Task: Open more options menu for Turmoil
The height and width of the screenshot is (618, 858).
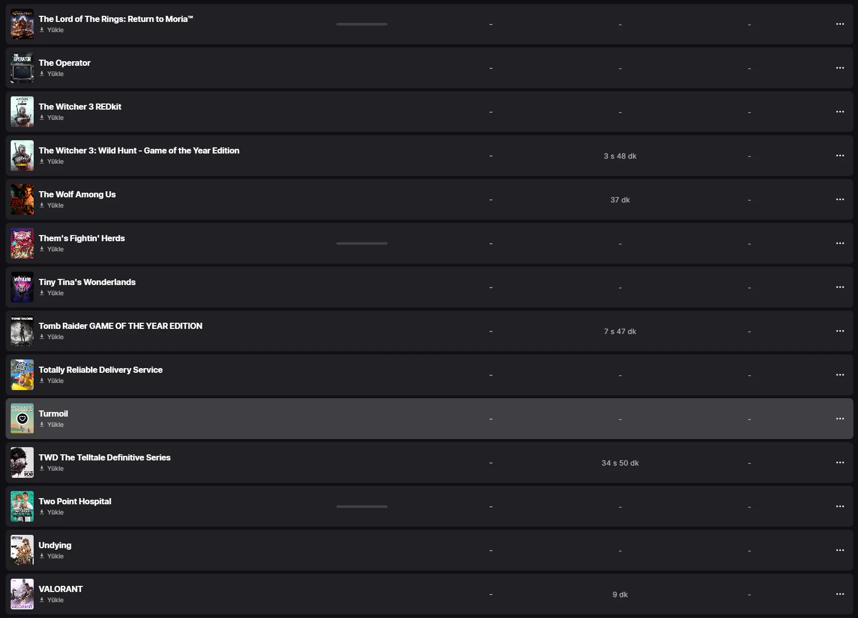Action: 840,419
